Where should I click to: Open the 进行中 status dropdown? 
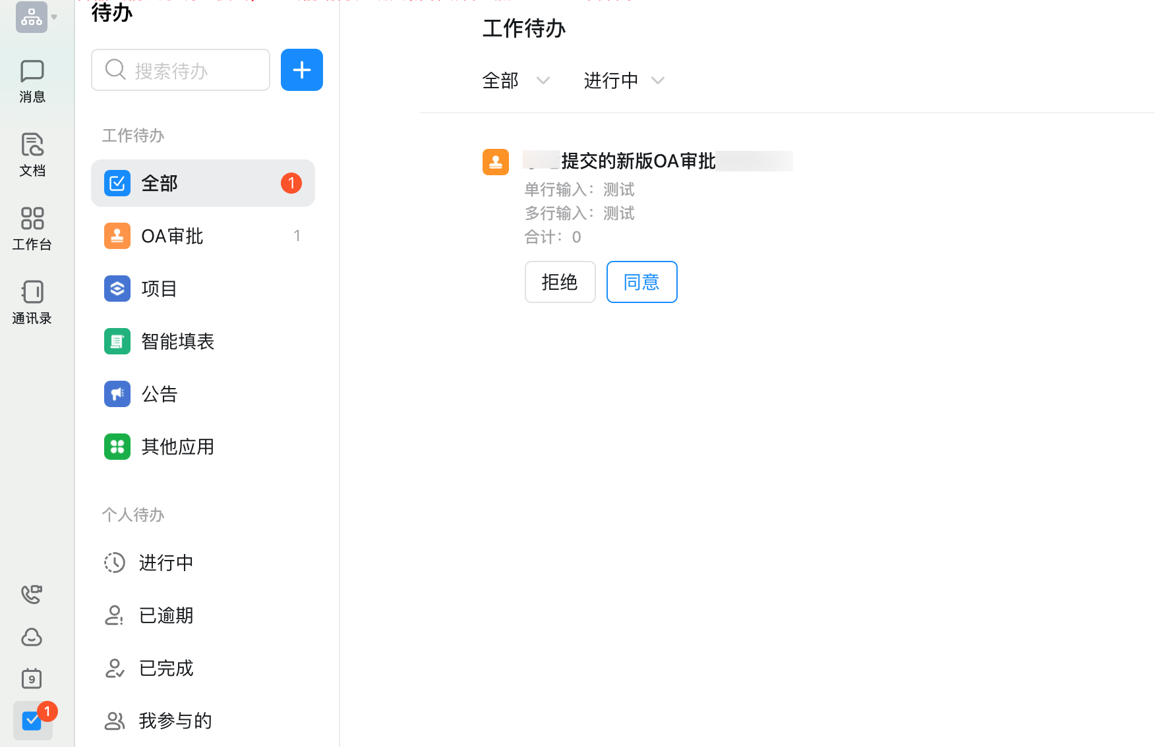[622, 80]
